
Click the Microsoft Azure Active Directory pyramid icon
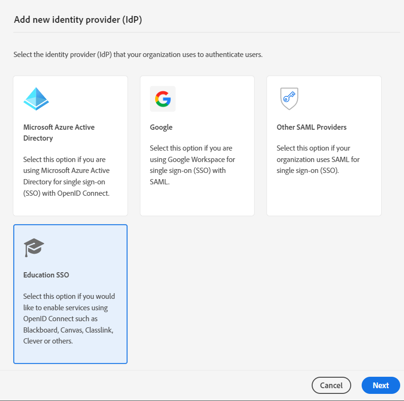(36, 99)
